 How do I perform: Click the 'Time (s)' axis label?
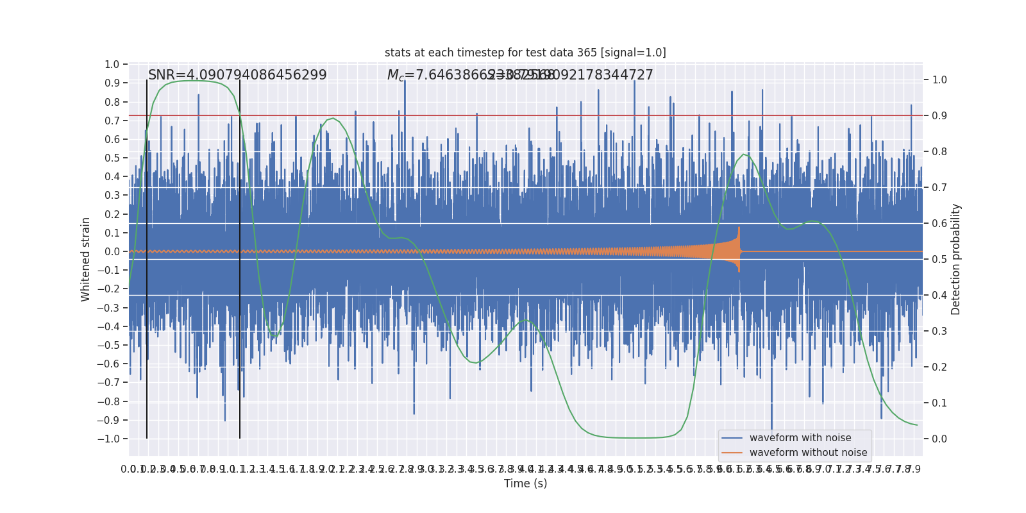[525, 484]
